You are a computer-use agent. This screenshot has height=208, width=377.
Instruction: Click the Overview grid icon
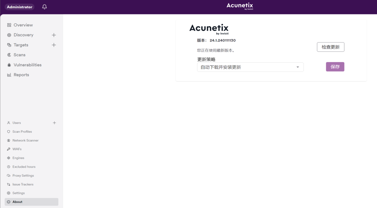(9, 25)
